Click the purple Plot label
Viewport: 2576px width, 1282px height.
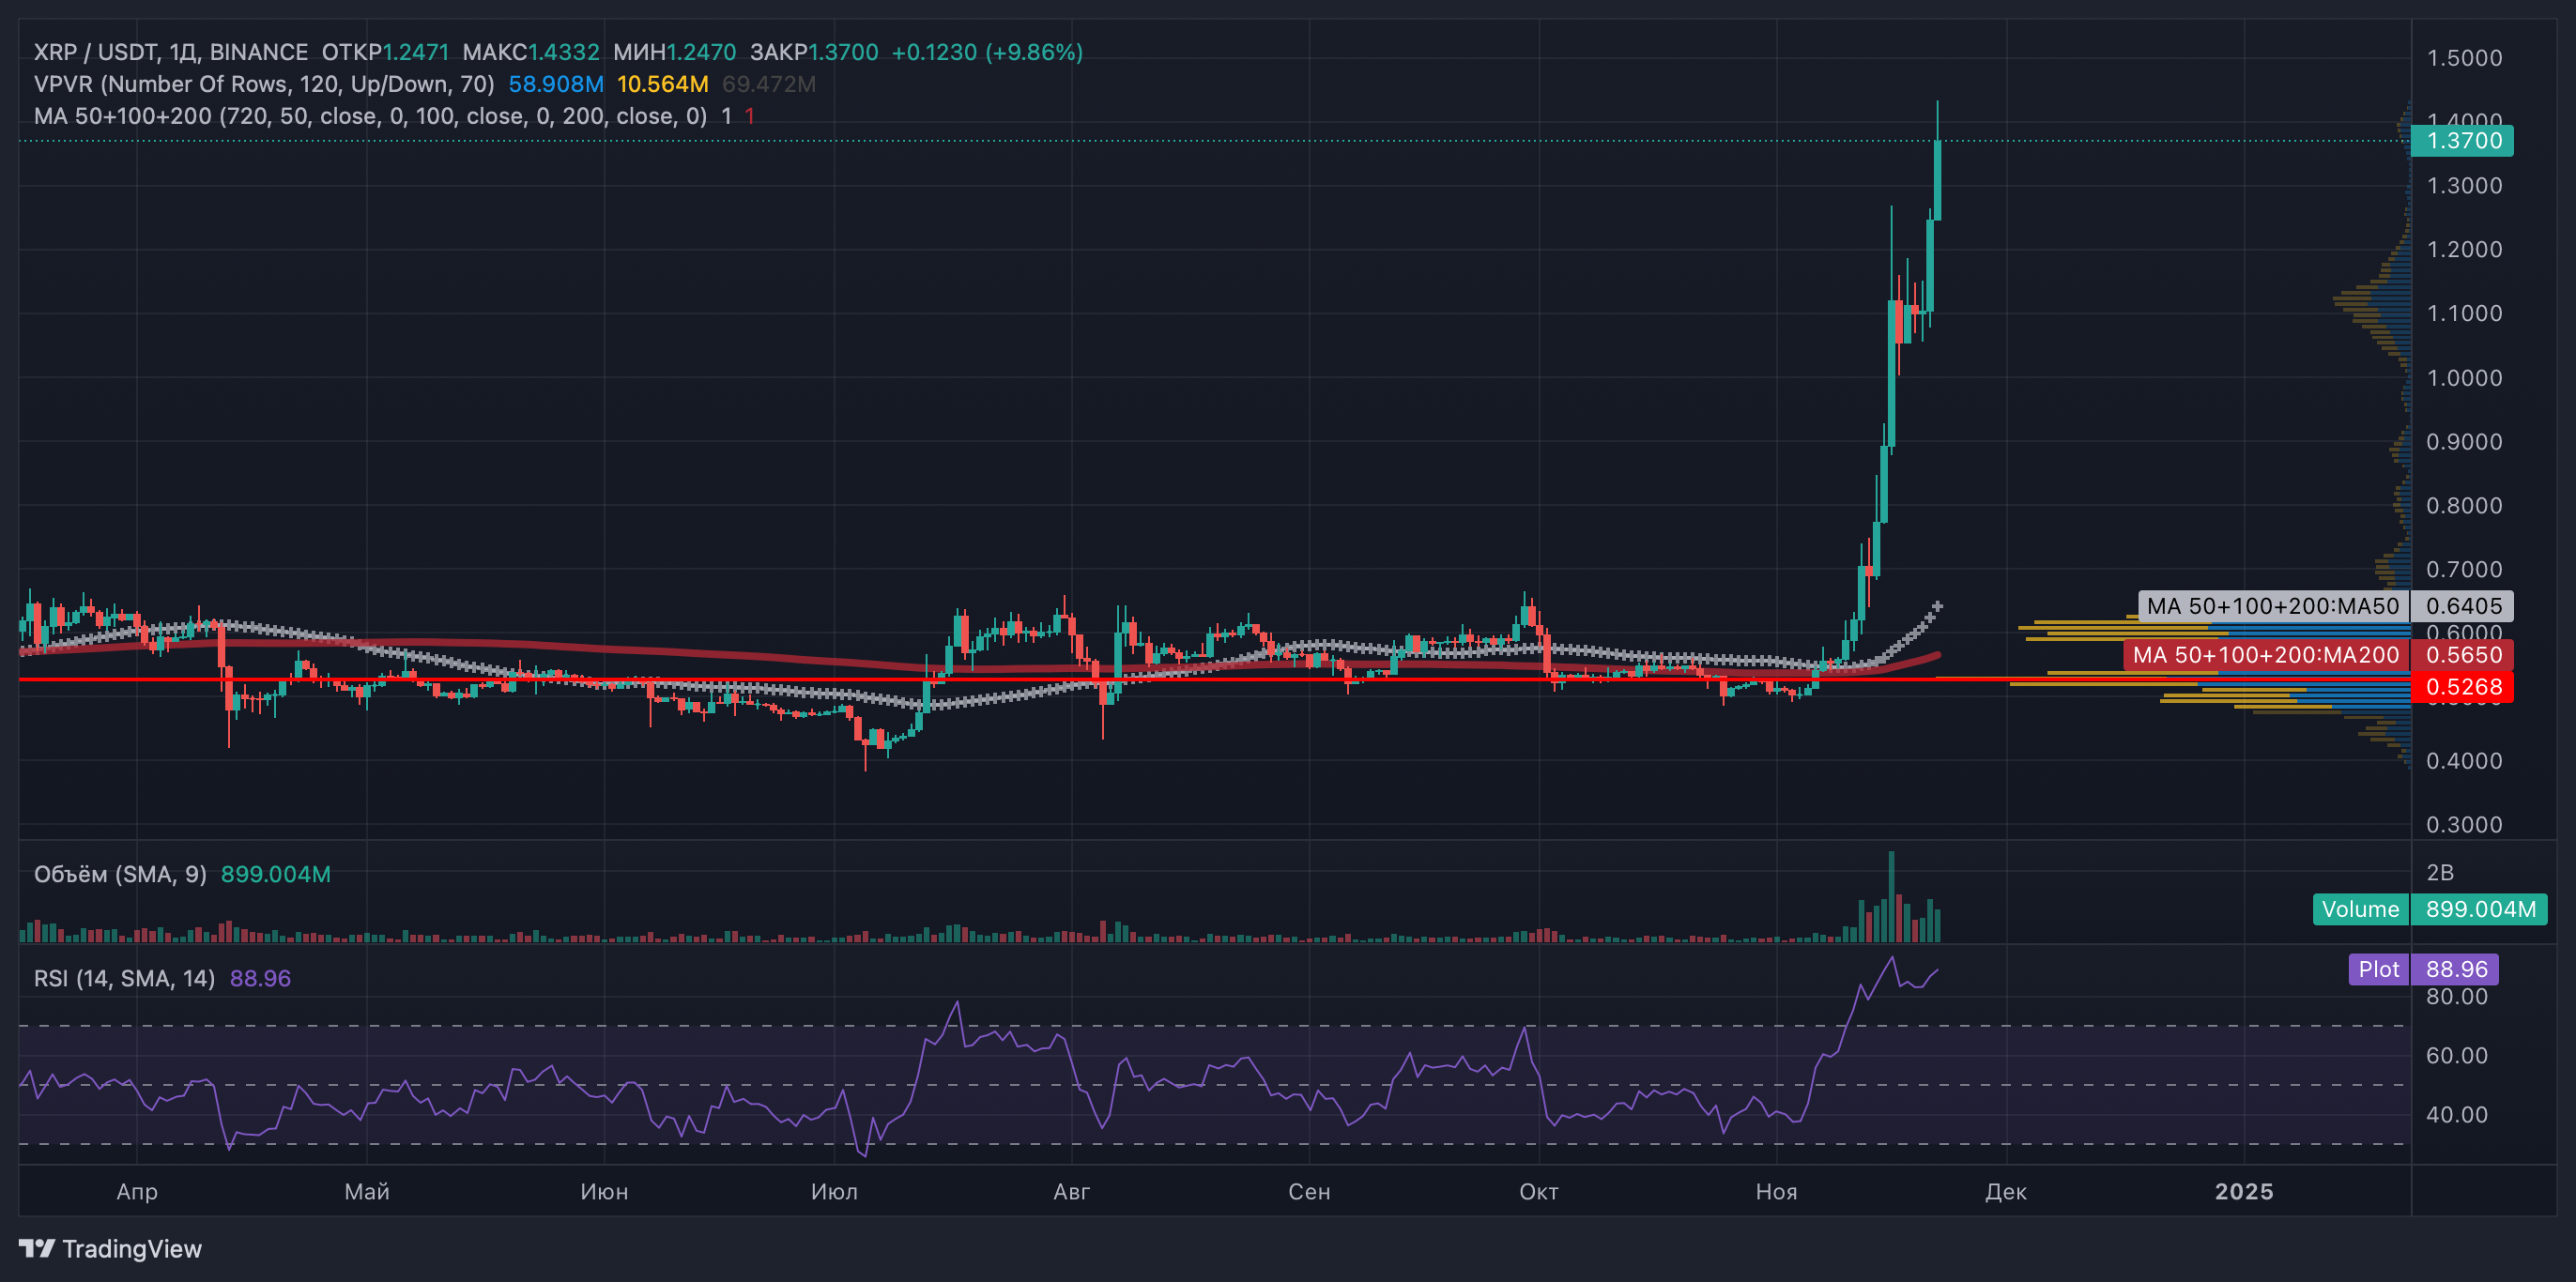point(2379,969)
